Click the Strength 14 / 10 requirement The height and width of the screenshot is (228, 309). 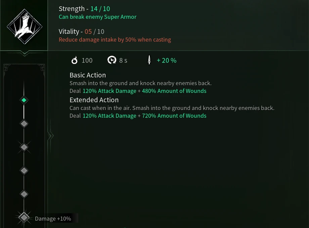pyautogui.click(x=84, y=9)
